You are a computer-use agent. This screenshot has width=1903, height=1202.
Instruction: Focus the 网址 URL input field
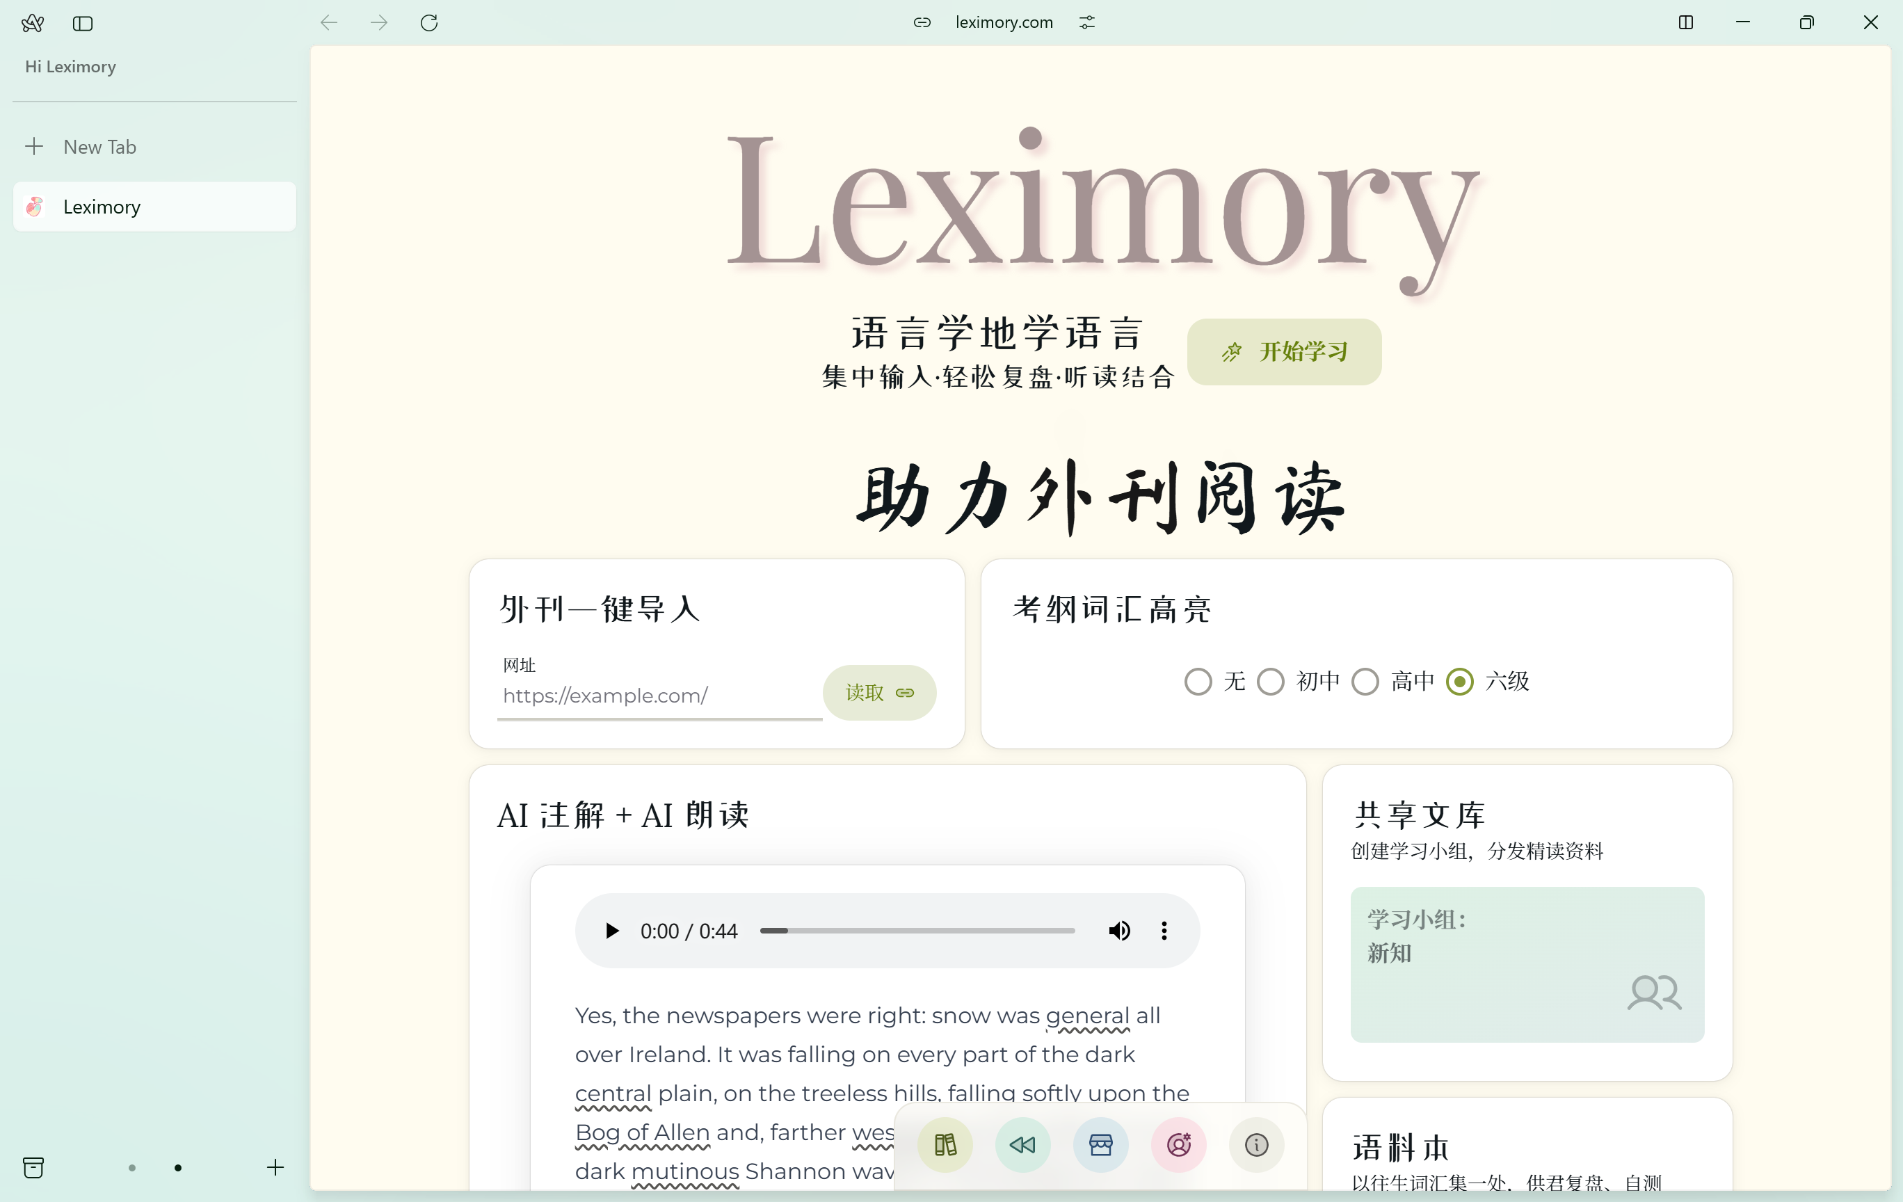659,696
